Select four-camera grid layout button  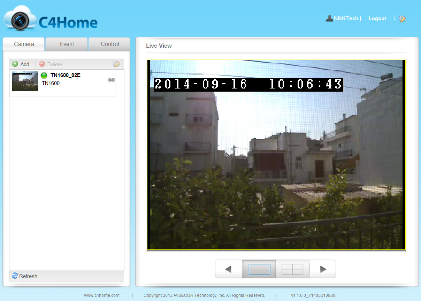(x=292, y=269)
